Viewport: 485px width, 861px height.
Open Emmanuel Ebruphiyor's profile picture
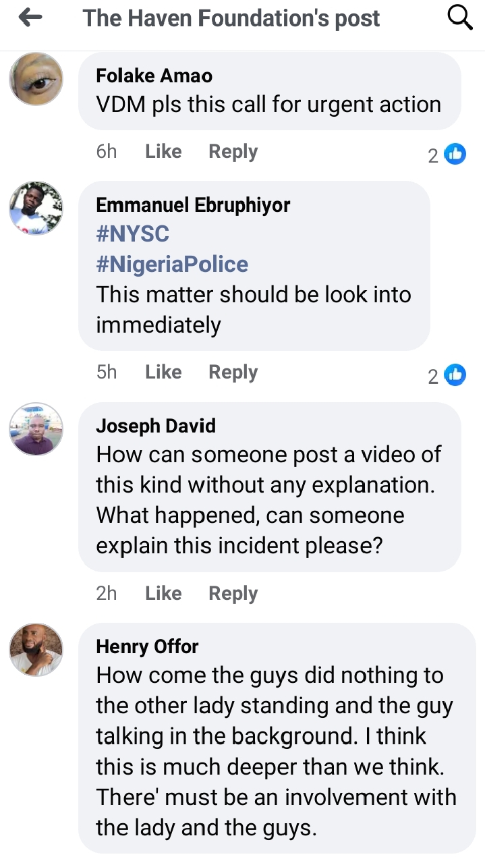36,208
